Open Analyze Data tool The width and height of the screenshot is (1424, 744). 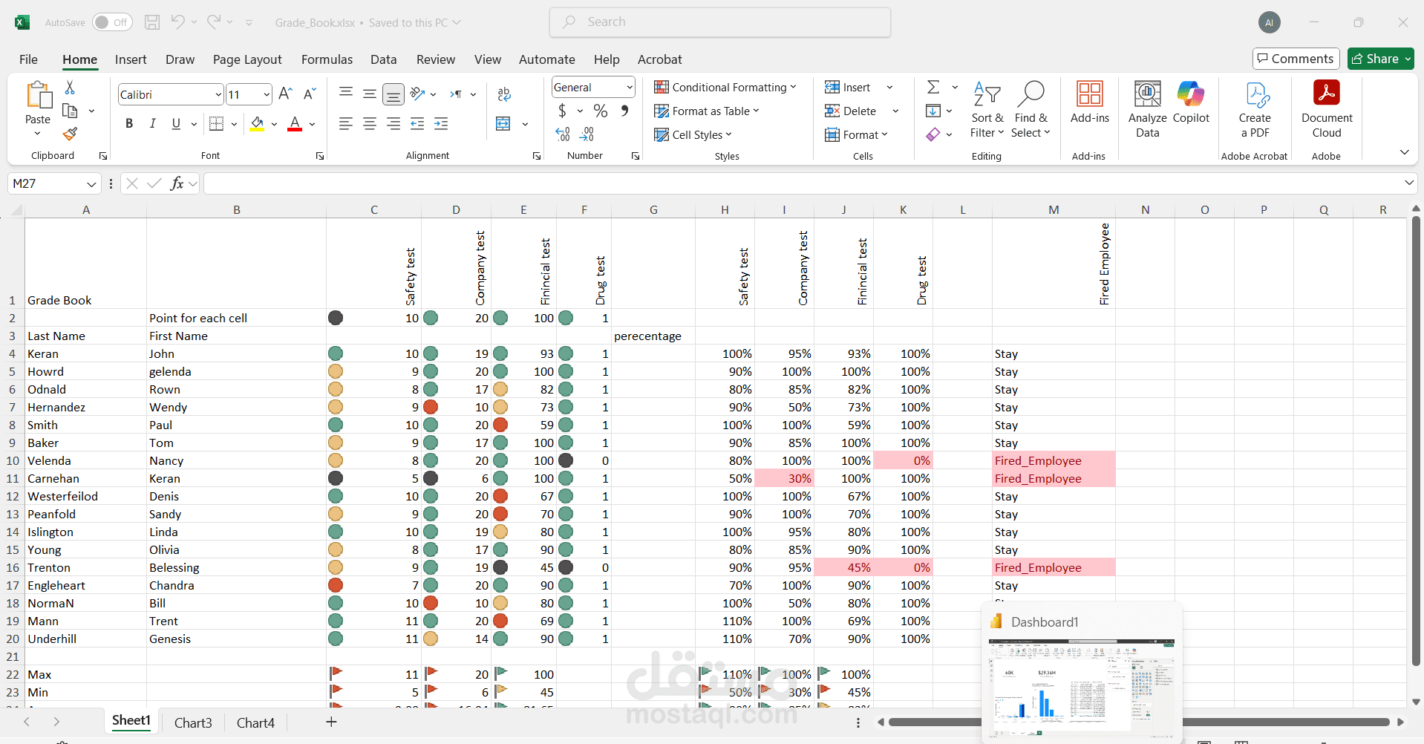click(1147, 110)
